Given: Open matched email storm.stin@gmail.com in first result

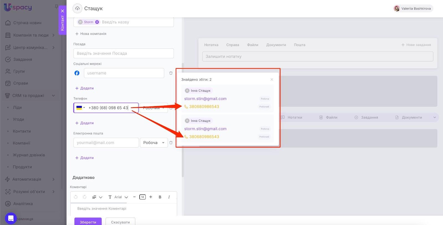Looking at the screenshot, I should [x=205, y=99].
